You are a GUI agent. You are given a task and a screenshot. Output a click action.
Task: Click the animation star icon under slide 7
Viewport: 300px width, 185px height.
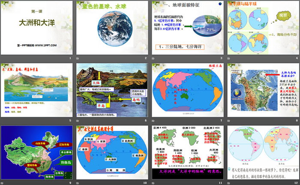153,121
